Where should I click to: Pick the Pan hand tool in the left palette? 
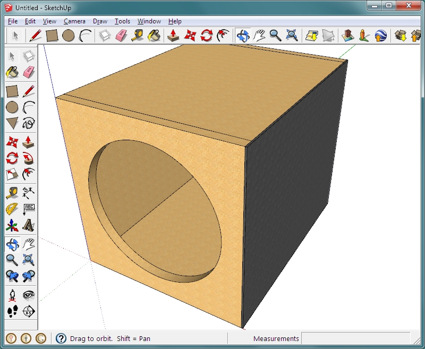click(29, 244)
